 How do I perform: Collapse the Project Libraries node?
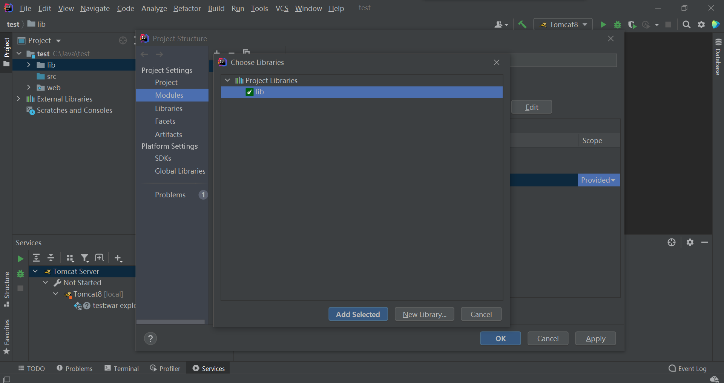[227, 80]
